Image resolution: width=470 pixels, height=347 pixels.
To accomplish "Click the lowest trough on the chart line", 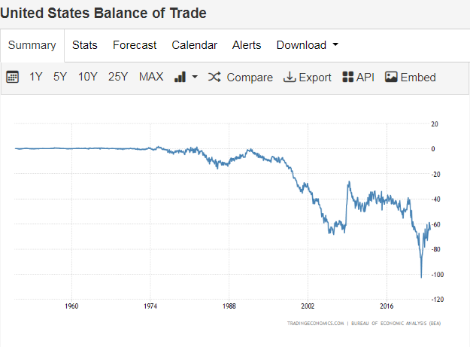I will coord(421,277).
